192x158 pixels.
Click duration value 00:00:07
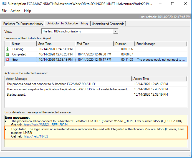pos(127,54)
